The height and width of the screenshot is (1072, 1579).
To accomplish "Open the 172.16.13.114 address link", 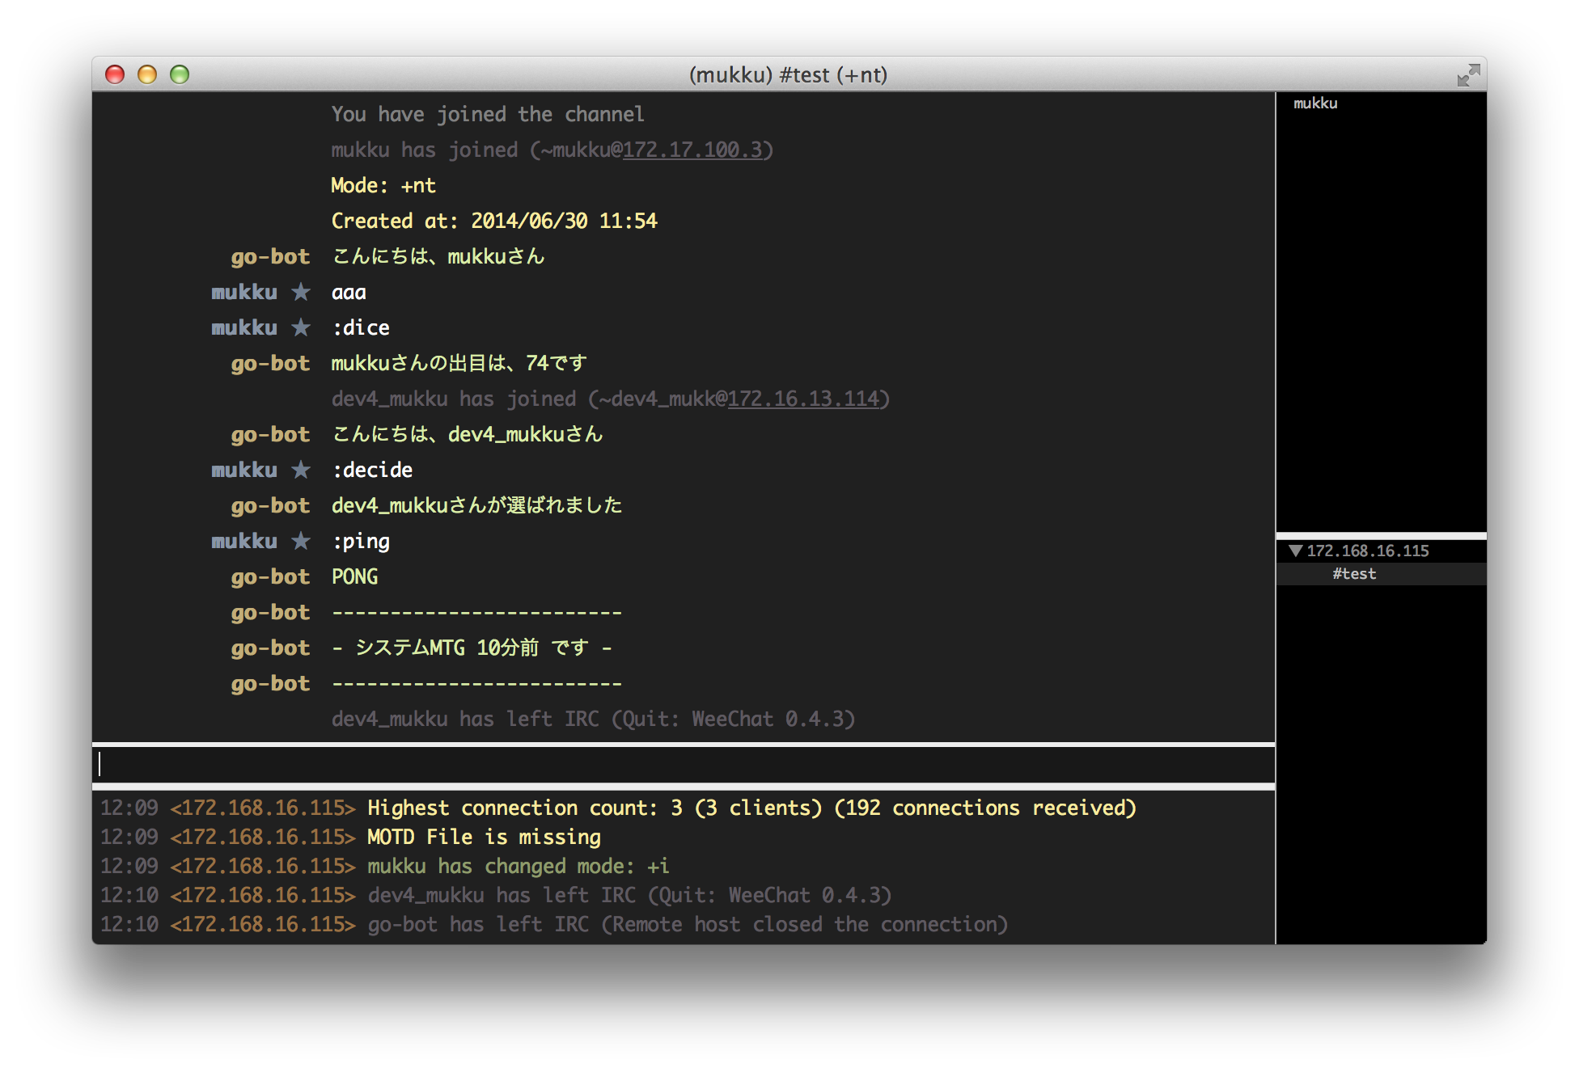I will click(802, 399).
